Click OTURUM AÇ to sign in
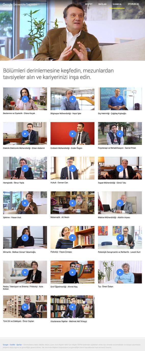This screenshot has height=351, width=145. [x=134, y=4]
